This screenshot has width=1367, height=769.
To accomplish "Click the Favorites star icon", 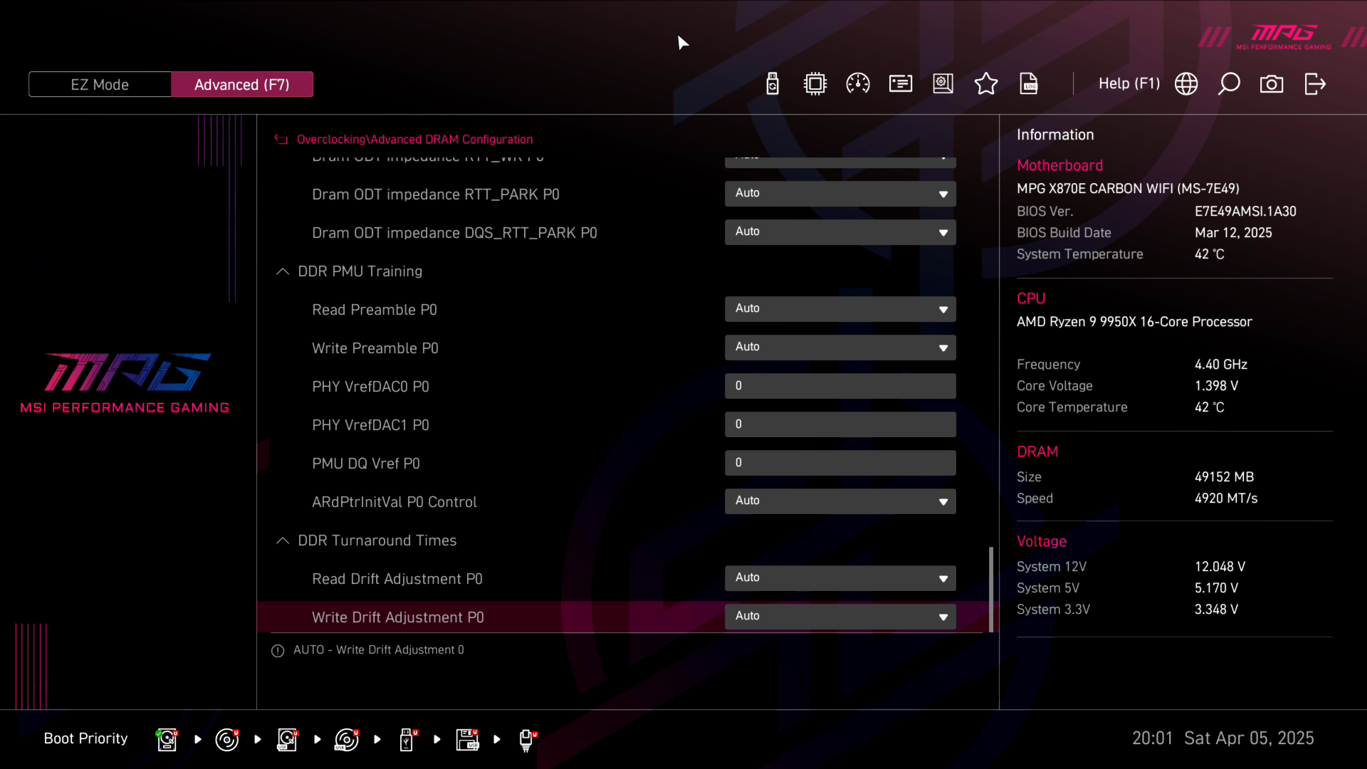I will (986, 84).
